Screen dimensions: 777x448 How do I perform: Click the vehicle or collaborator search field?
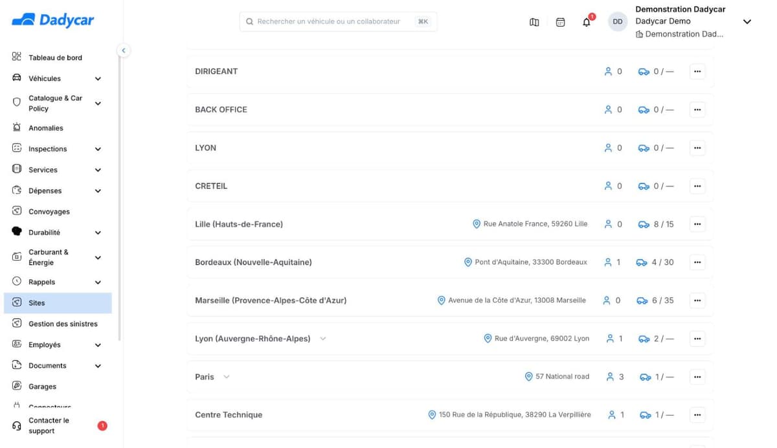pos(338,21)
